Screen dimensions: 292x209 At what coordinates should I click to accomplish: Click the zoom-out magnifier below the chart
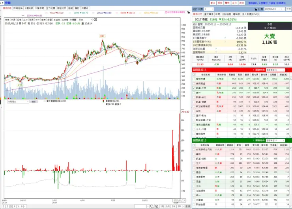pos(152,206)
